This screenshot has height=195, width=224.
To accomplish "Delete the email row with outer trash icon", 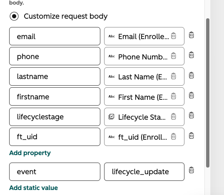I will click(x=191, y=35).
